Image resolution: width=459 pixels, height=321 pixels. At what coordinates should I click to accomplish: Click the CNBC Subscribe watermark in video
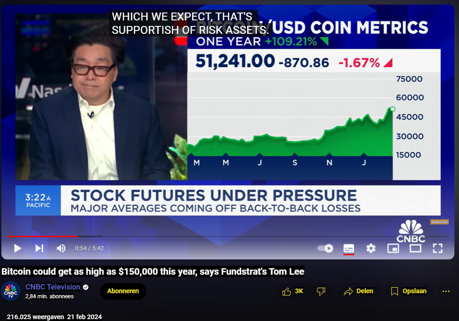coord(439,222)
